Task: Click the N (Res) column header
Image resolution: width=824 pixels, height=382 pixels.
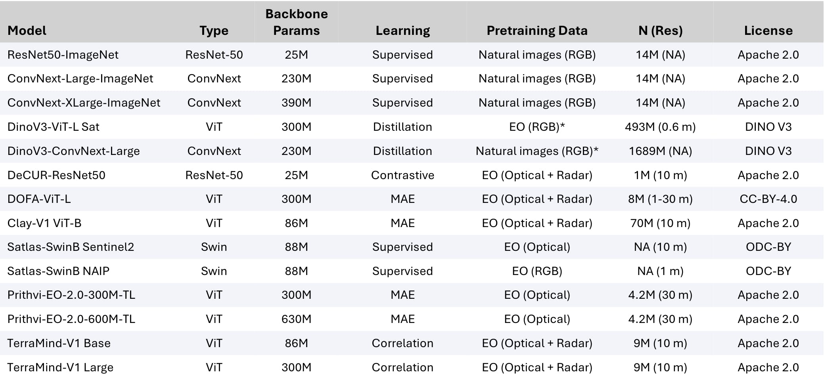Action: pos(660,31)
